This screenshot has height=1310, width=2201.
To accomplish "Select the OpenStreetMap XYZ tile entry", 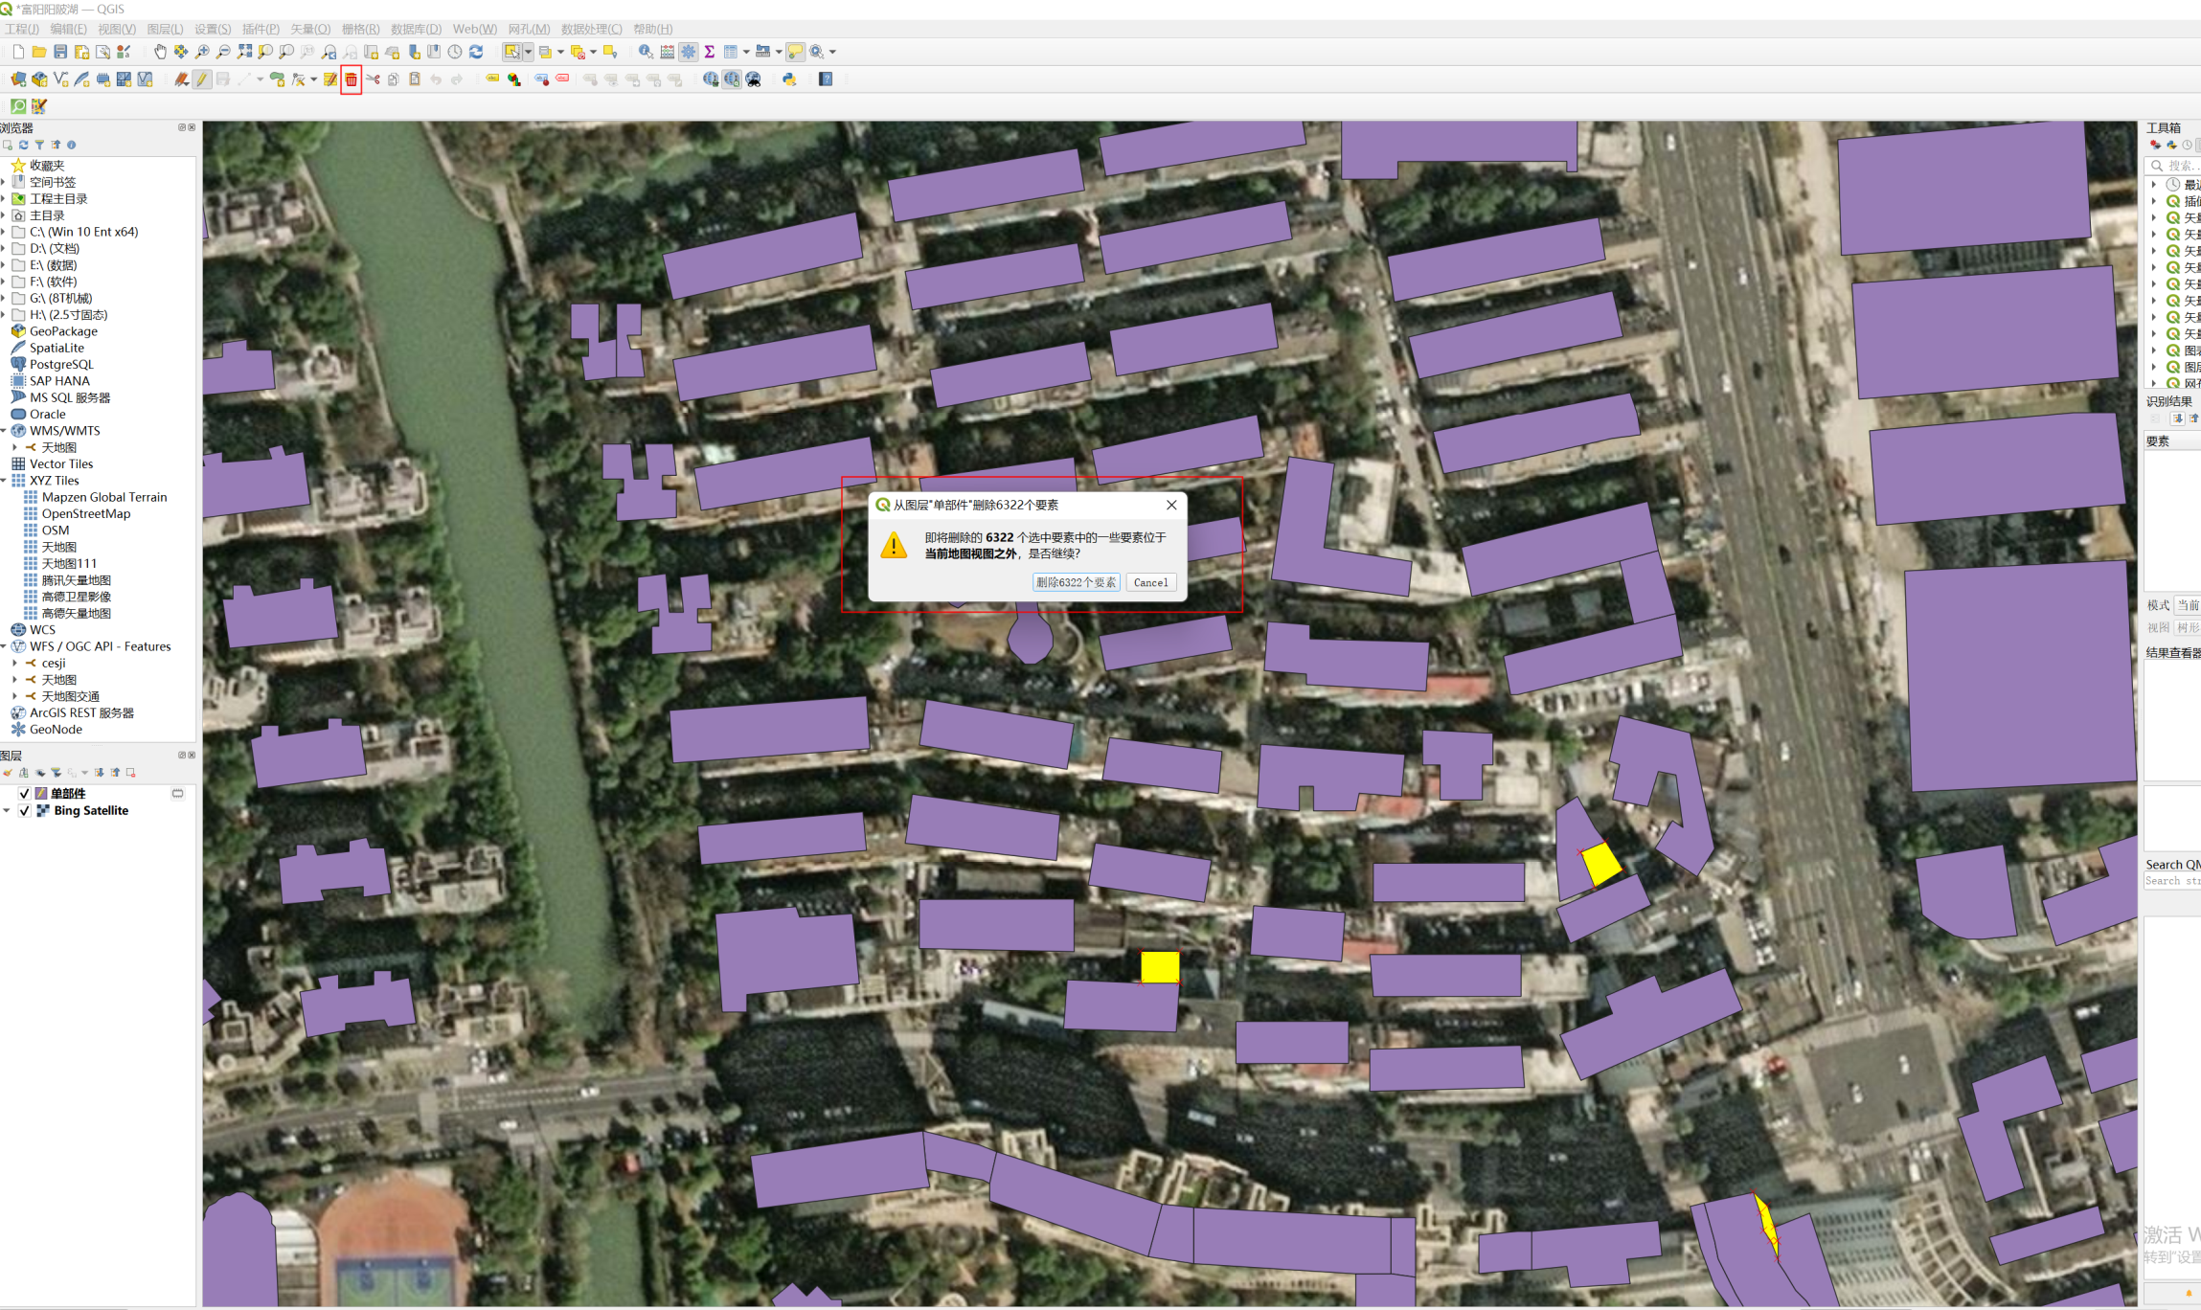I will [86, 514].
